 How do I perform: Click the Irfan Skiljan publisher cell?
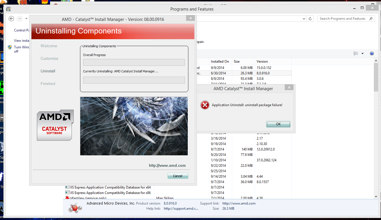coord(165,198)
